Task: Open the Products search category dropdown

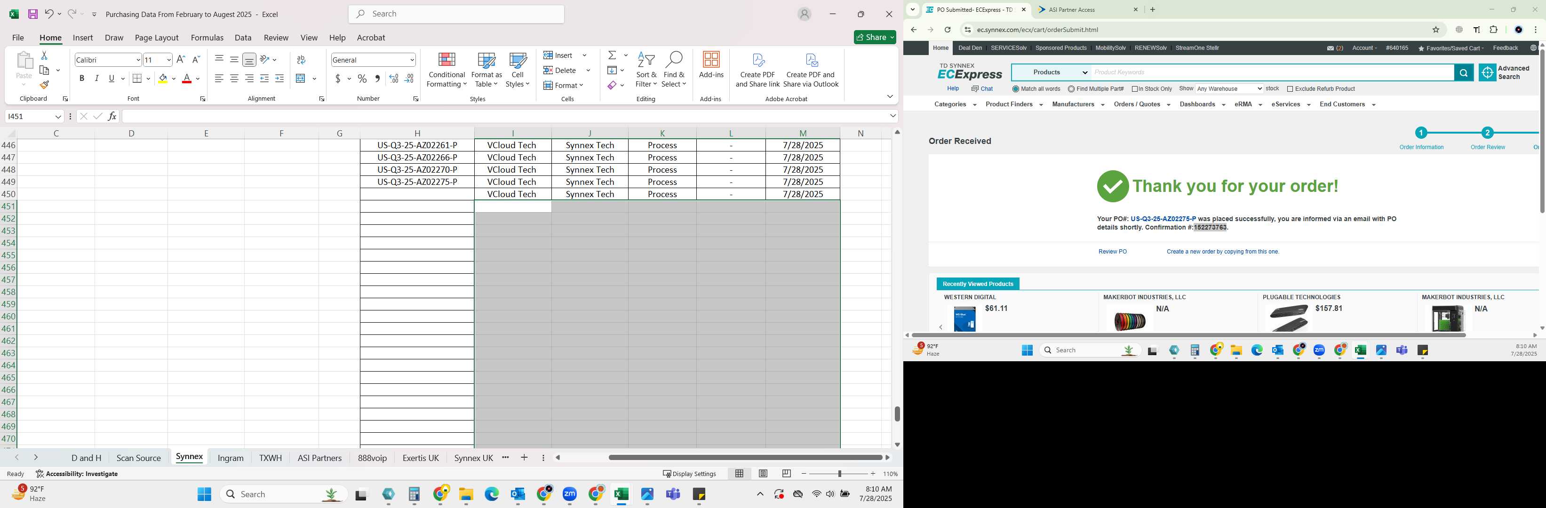Action: pos(1052,72)
